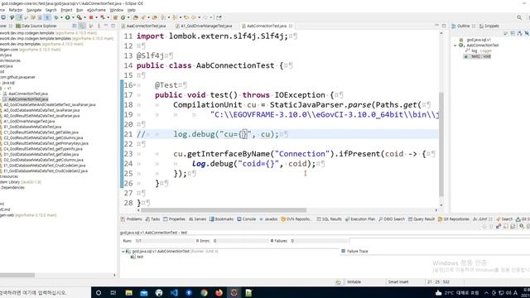Open the SVN Repositories view tab
530x298 pixels.
tap(296, 219)
